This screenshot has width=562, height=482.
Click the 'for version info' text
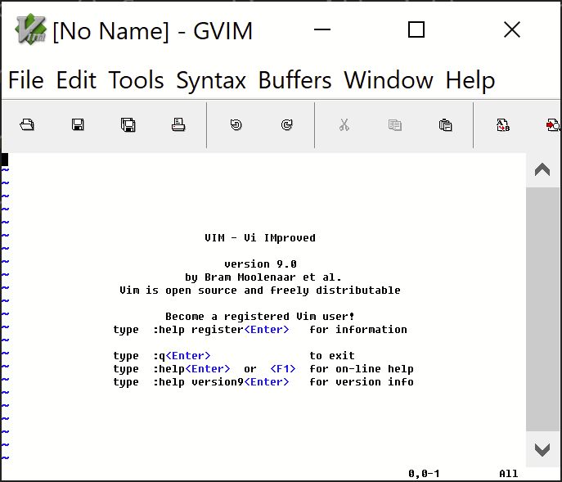(362, 382)
